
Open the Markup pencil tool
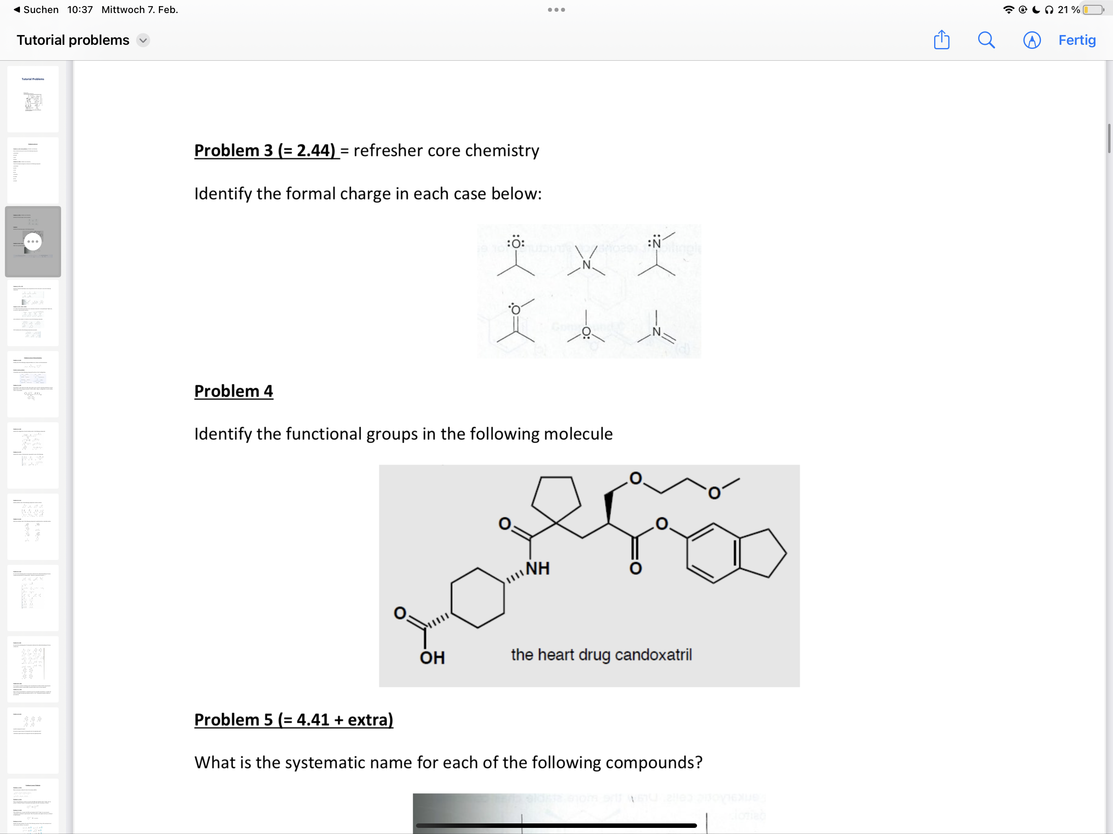pos(1031,40)
